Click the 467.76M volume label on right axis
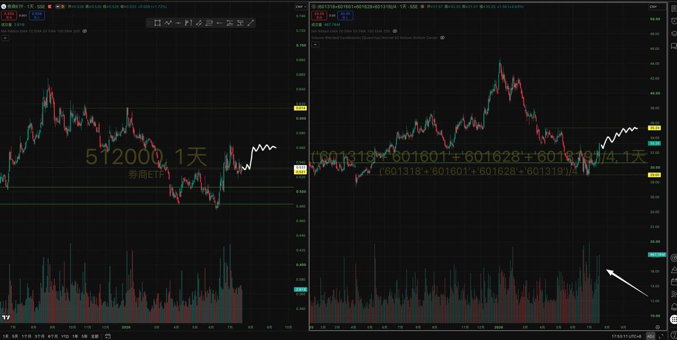Viewport: 677px width, 340px height. tap(656, 255)
